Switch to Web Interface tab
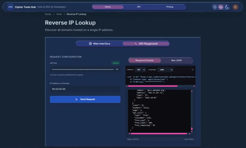 coord(99,44)
